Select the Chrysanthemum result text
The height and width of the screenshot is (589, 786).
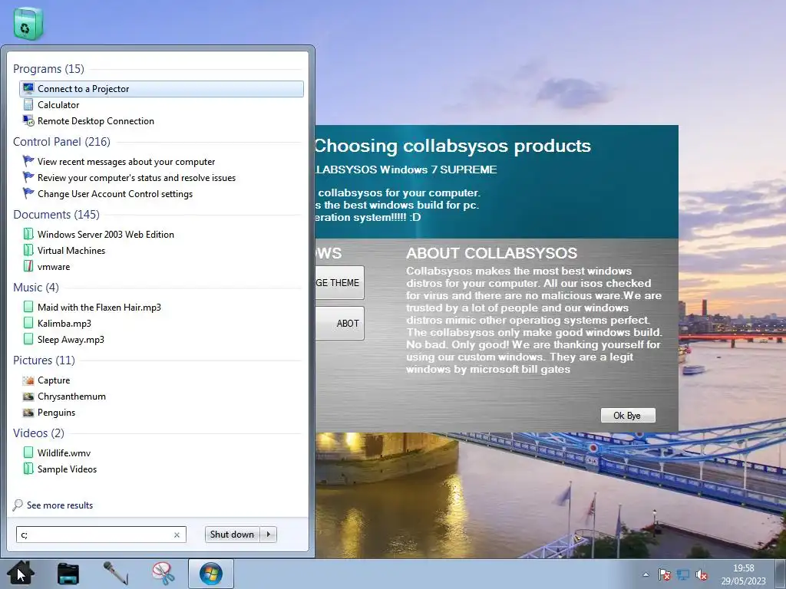71,397
